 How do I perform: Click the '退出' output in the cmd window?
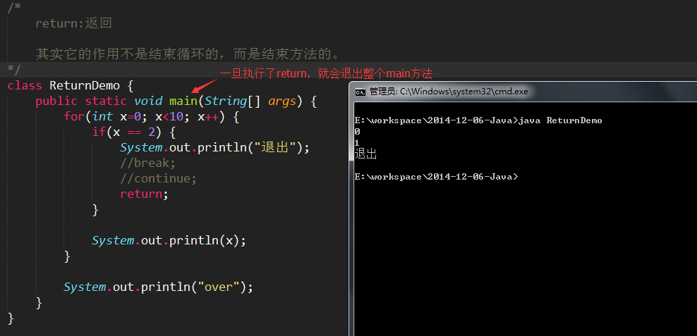point(366,154)
